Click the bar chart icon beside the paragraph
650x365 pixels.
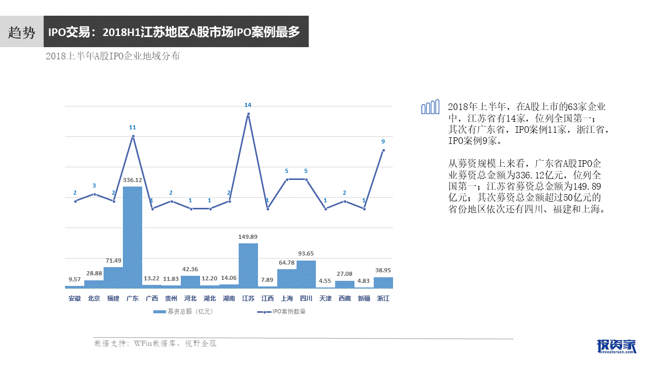[430, 107]
